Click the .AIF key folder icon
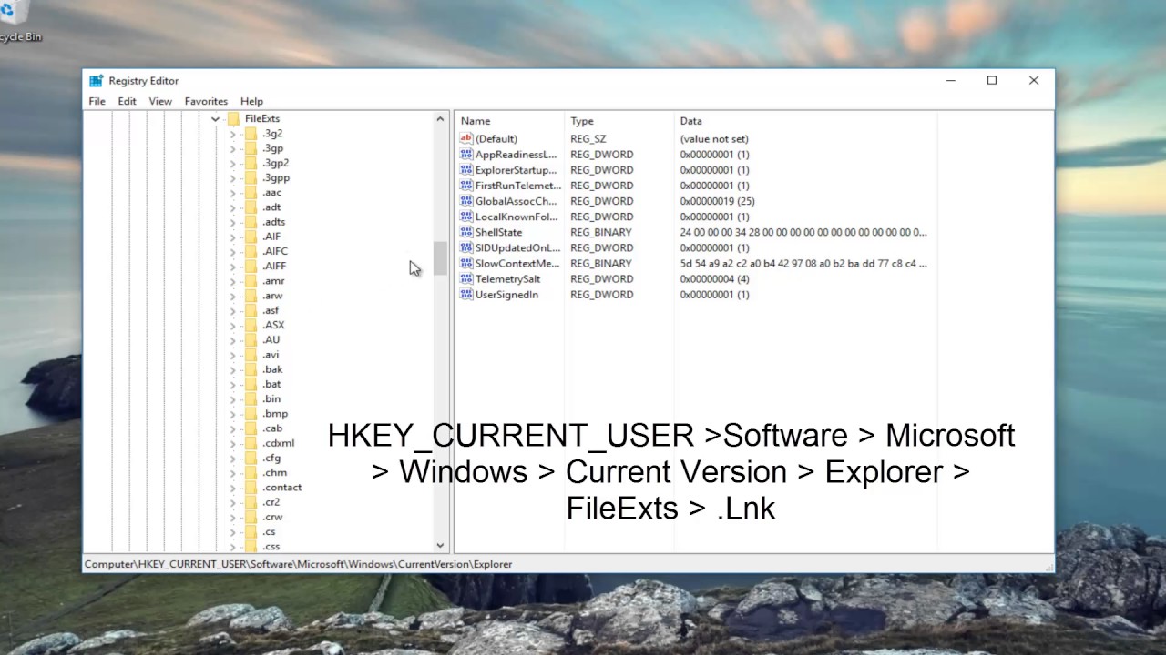Viewport: 1166px width, 655px height. pos(251,237)
